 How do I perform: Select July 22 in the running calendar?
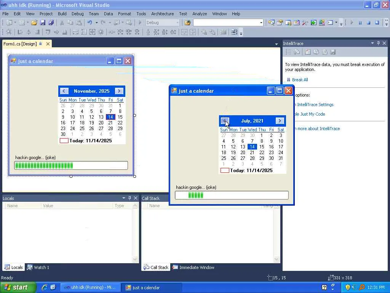tap(262, 153)
